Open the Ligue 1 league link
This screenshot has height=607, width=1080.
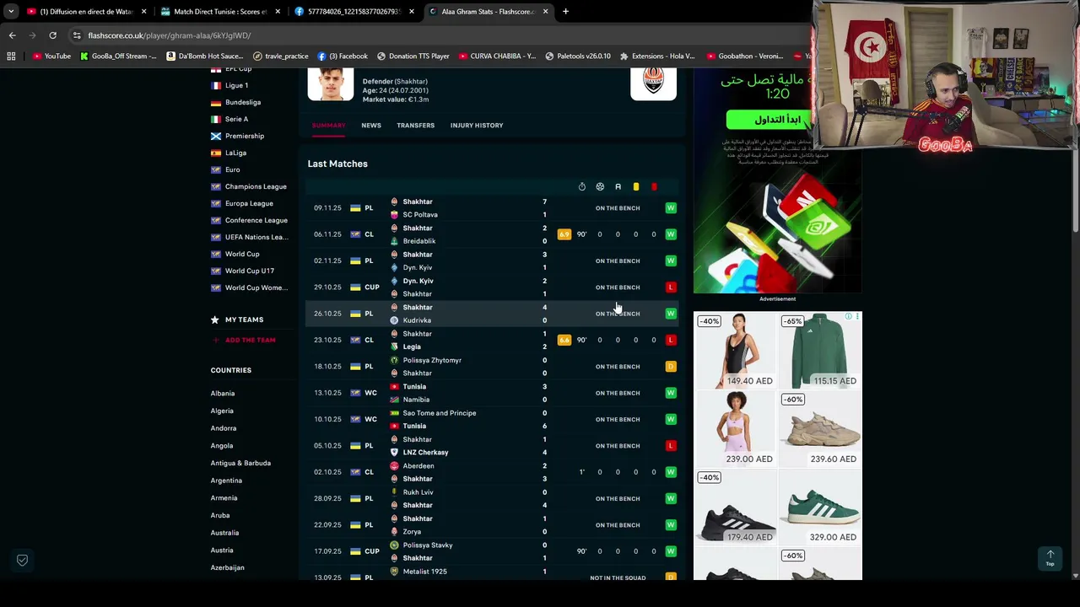236,85
